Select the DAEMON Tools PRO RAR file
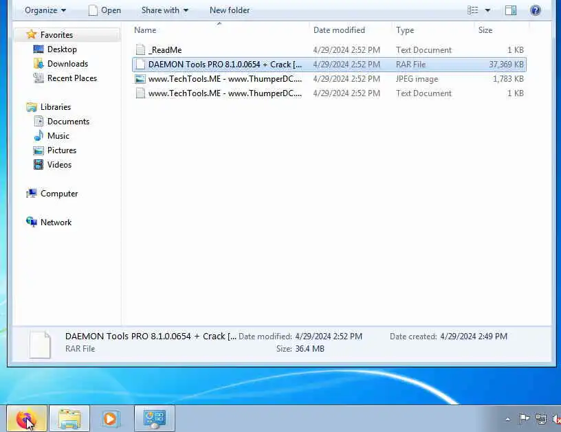Image resolution: width=561 pixels, height=432 pixels. [329, 65]
